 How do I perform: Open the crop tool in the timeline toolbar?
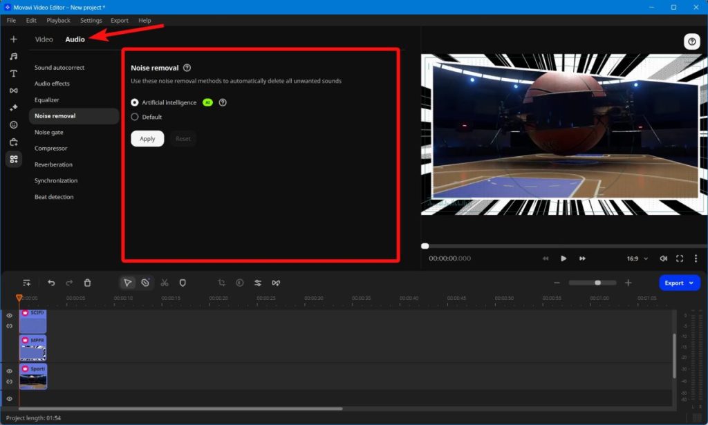pyautogui.click(x=221, y=283)
